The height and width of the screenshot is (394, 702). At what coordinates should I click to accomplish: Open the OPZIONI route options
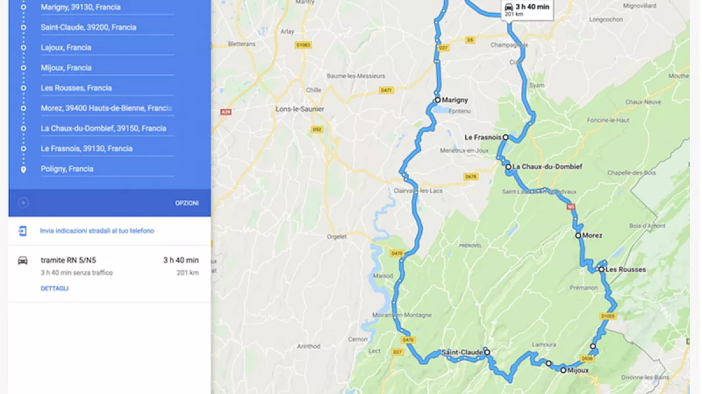click(x=187, y=203)
